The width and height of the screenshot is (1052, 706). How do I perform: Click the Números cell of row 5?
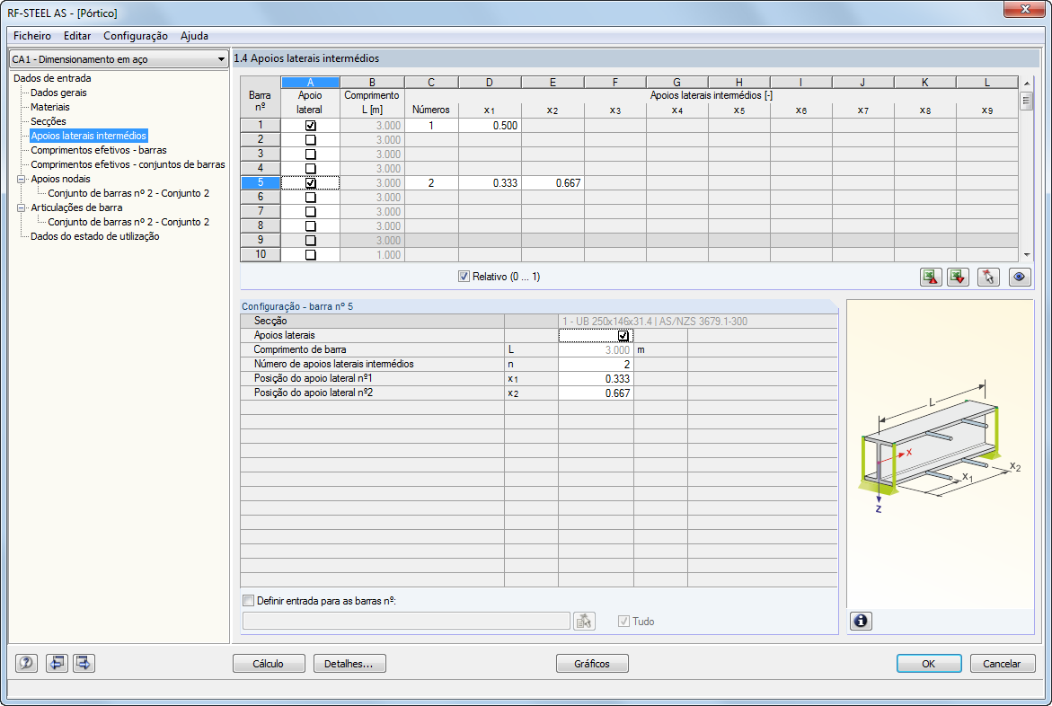(431, 183)
